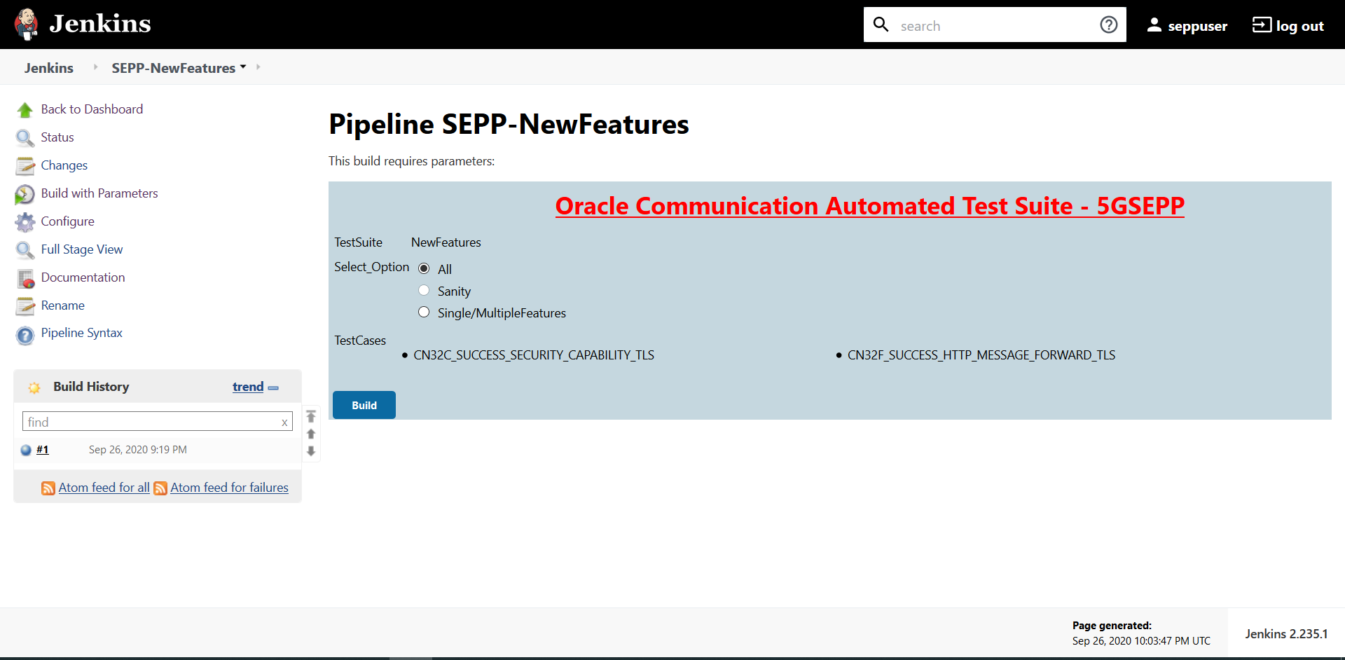
Task: Select the All radio option
Action: coord(424,268)
